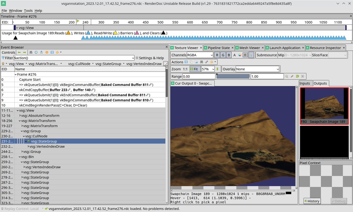Save texture via Actions disk icon
This screenshot has width=353, height=212.
(x=186, y=62)
